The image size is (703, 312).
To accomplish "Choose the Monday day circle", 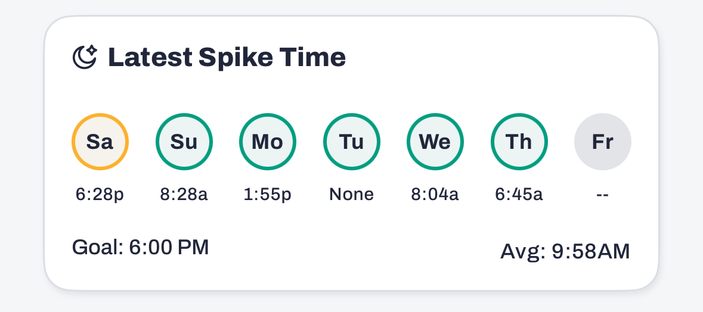I will pyautogui.click(x=268, y=142).
